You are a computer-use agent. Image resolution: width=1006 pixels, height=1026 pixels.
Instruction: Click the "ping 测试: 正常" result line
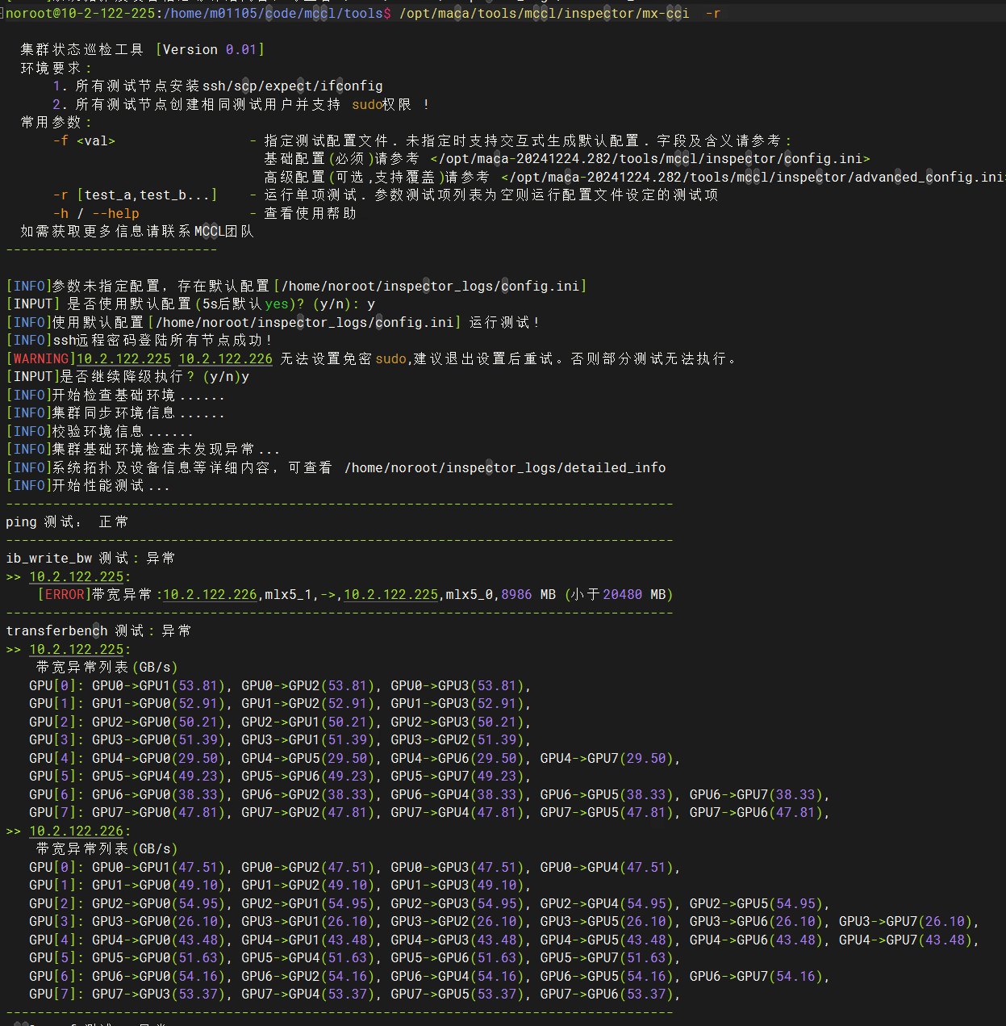(x=67, y=521)
